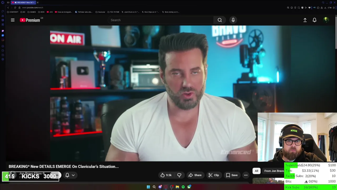Search tabs with the title-bar magnifier
Viewport: 337px width, 190px height.
point(323,3)
